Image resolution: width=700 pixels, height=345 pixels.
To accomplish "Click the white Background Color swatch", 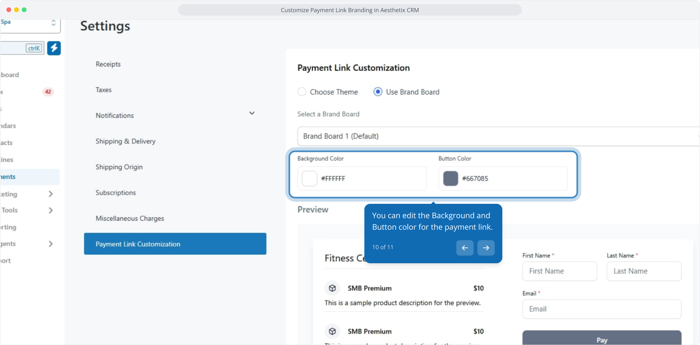I will pos(309,179).
